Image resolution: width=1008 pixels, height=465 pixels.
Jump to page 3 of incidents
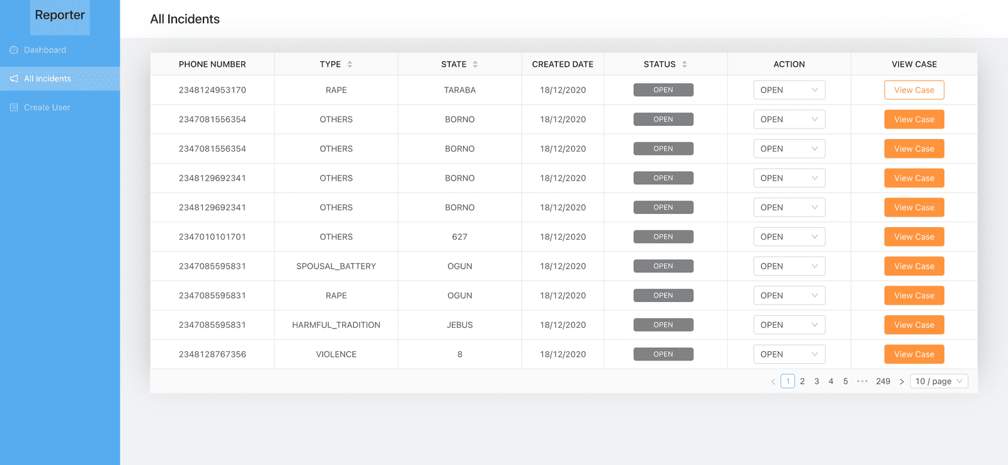pos(816,381)
